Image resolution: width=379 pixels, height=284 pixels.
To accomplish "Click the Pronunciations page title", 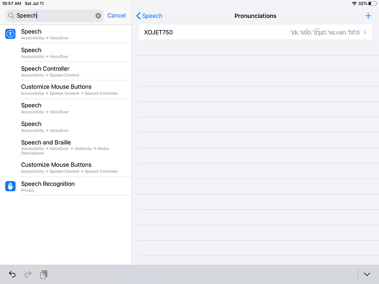I will 255,16.
